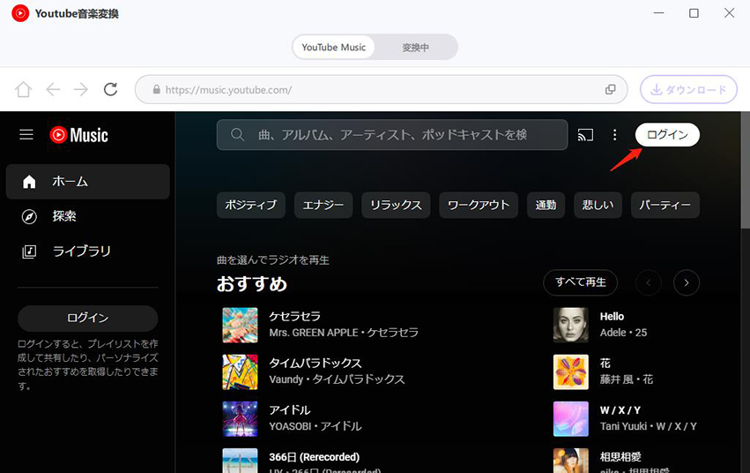Click the アイドル album thumbnail
750x473 pixels.
pos(240,419)
